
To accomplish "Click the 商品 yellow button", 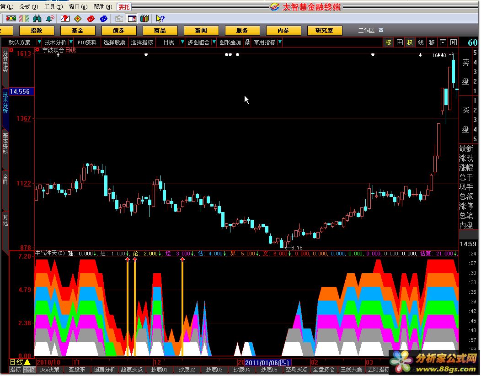I will 160,30.
